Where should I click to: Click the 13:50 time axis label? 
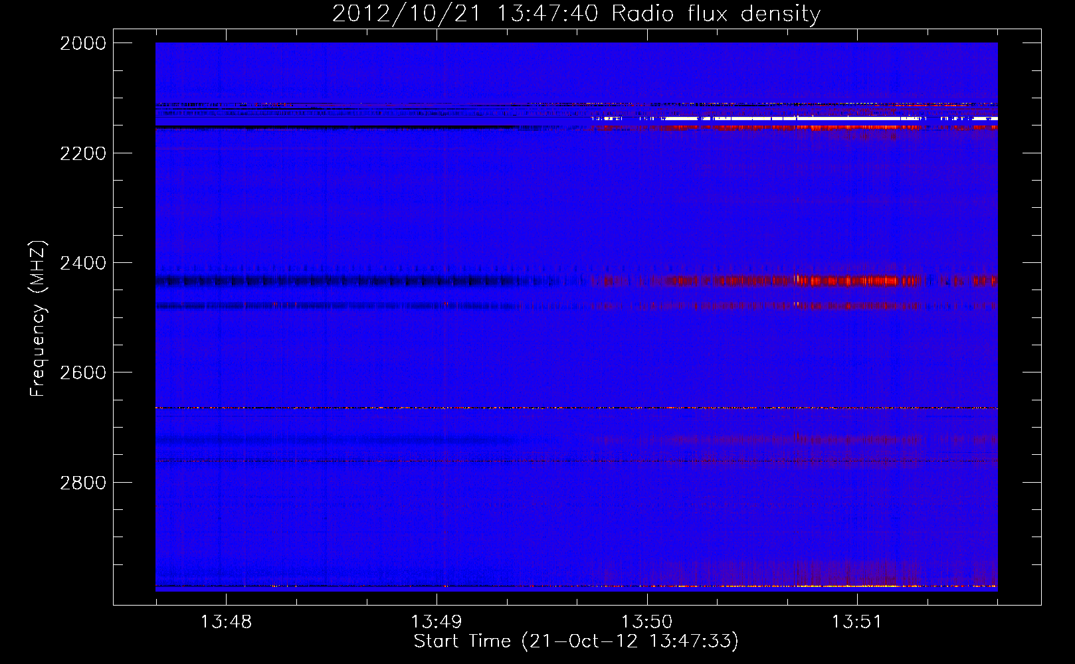tap(646, 622)
